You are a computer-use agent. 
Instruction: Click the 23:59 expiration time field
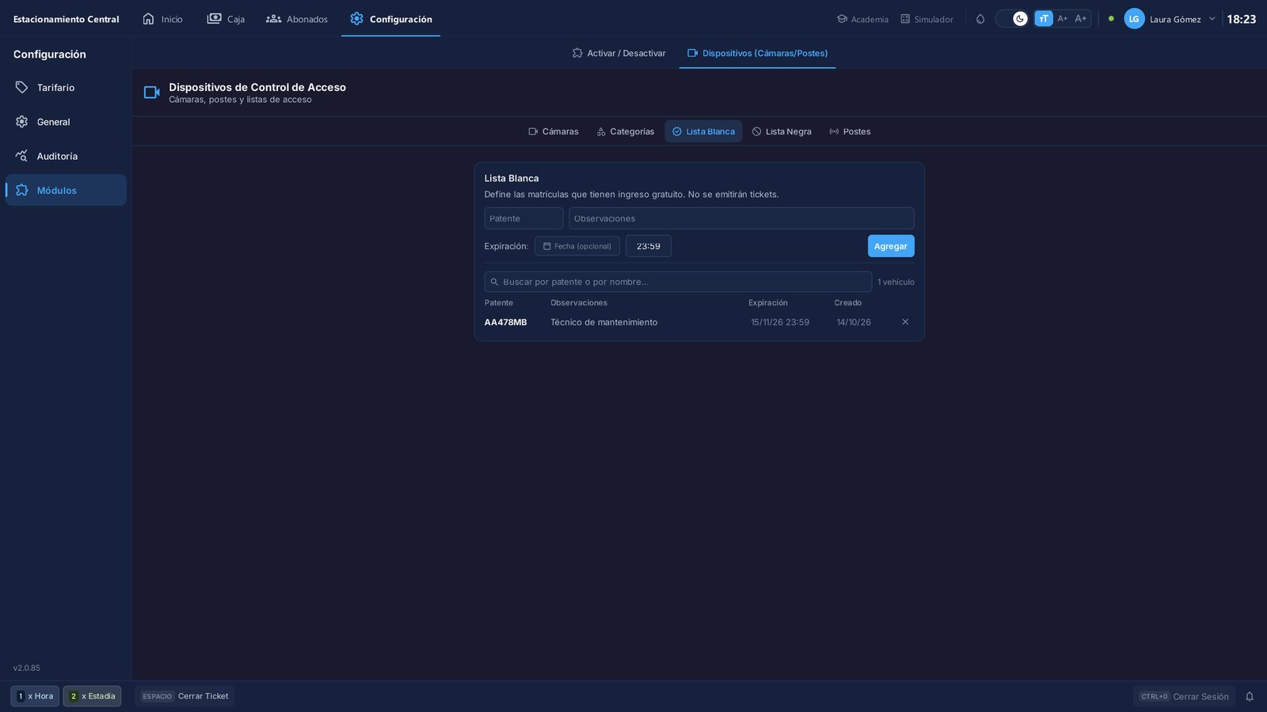click(649, 246)
